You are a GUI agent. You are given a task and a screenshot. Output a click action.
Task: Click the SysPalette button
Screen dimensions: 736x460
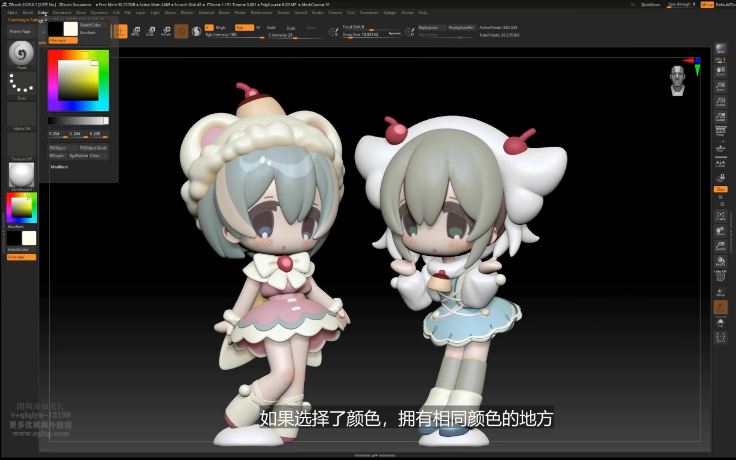[78, 156]
